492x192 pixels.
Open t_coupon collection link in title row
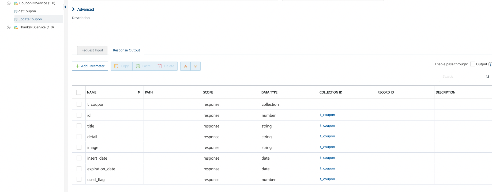pyautogui.click(x=327, y=126)
